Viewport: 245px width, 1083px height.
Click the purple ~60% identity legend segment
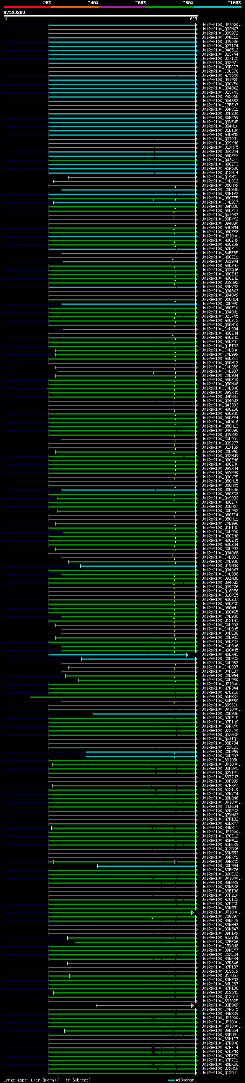123,7
